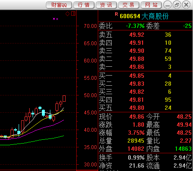Click the 现价 current price 49.86 value
This screenshot has height=171, width=193.
click(137, 117)
